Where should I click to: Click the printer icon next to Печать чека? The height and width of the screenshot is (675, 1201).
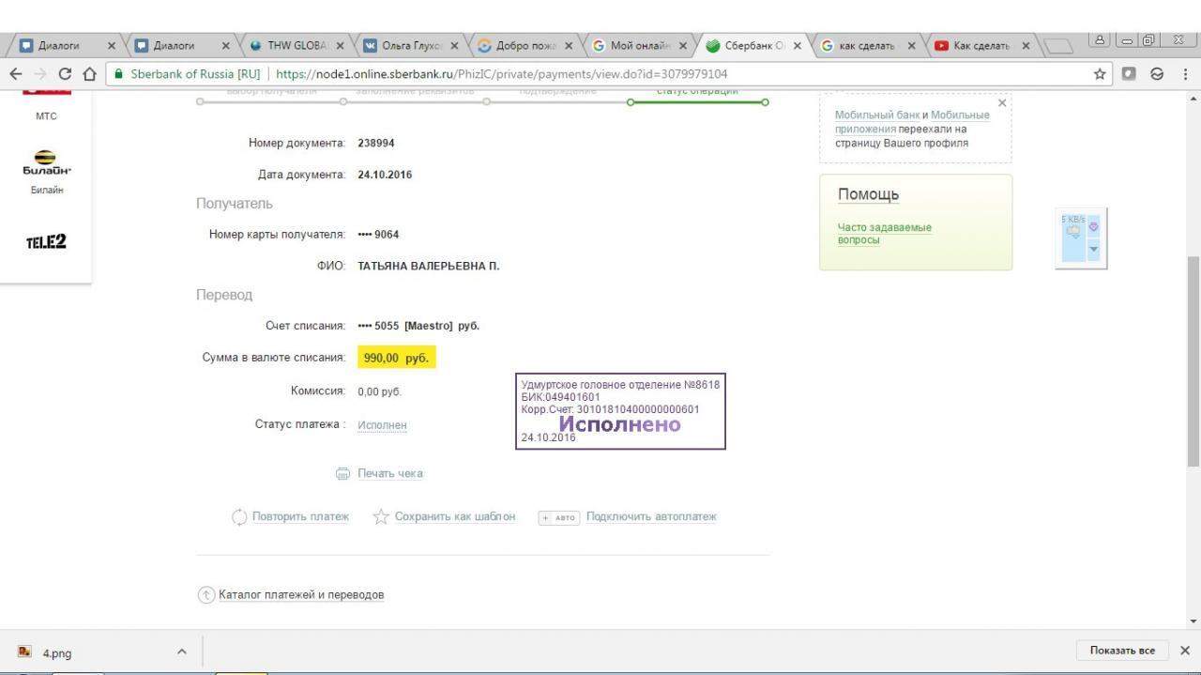tap(342, 474)
